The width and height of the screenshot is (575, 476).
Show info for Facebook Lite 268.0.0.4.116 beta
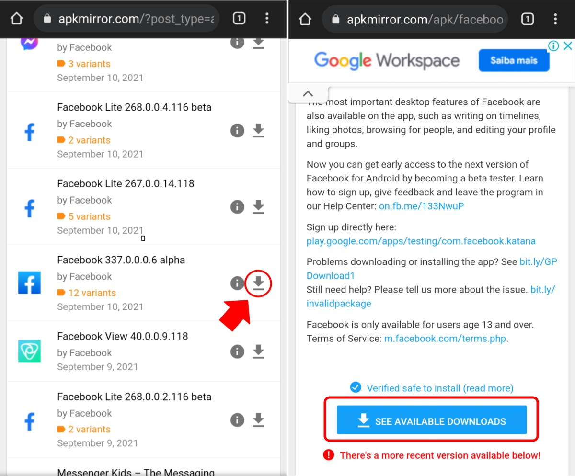coord(237,131)
